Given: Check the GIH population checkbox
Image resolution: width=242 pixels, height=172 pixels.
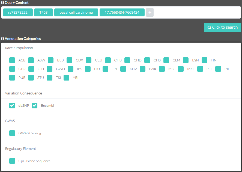Looking at the screenshot, I should click(31, 69).
